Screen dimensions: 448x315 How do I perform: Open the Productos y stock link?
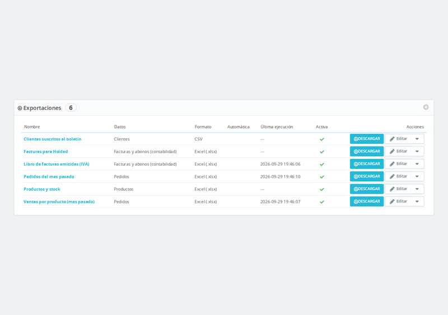coord(41,189)
